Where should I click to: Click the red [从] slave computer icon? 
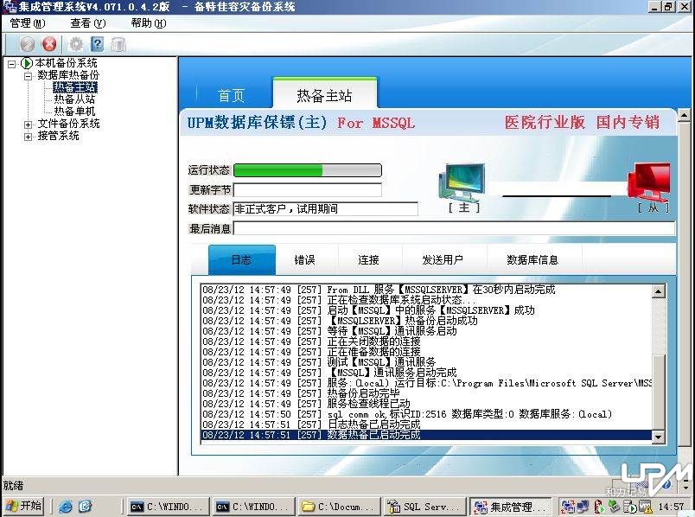(649, 181)
